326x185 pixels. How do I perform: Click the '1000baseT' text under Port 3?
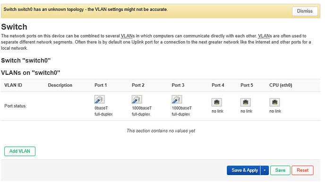tap(182, 108)
